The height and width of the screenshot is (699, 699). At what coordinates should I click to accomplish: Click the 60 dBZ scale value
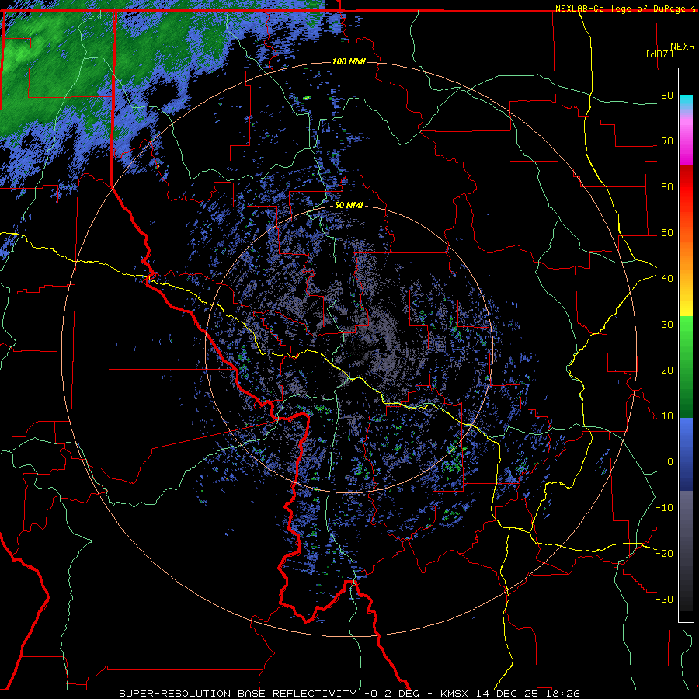(x=667, y=186)
